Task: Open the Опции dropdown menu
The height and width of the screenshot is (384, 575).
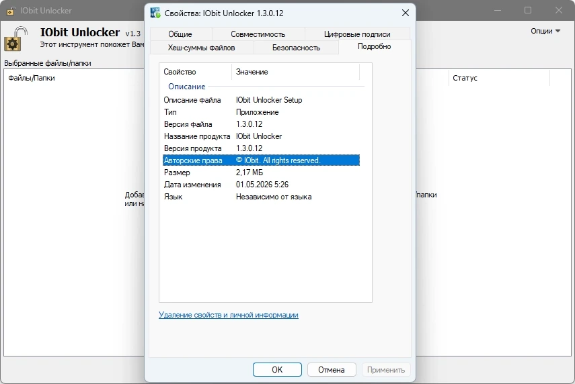Action: click(x=545, y=31)
